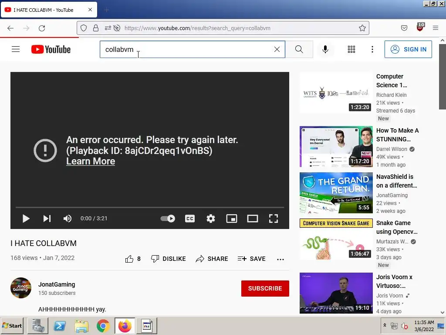The image size is (446, 335).
Task: Enter full screen mode
Action: pyautogui.click(x=274, y=219)
